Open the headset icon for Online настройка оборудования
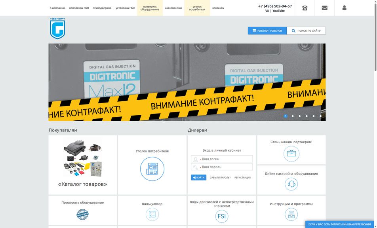 (291, 184)
